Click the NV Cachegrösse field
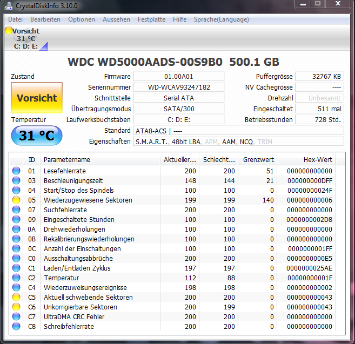Screen dimensions: 355x344 point(319,87)
